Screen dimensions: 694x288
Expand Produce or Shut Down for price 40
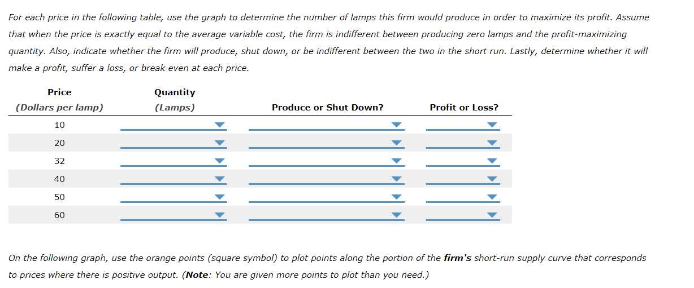(326, 179)
